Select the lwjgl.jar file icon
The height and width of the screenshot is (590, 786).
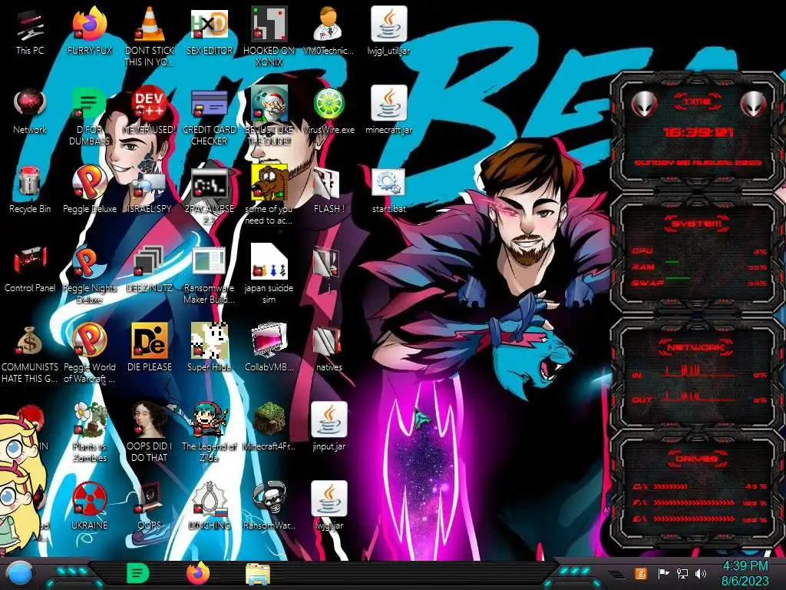pyautogui.click(x=329, y=507)
